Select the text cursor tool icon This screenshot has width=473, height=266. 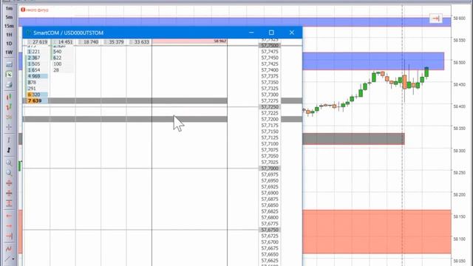[x=9, y=140]
